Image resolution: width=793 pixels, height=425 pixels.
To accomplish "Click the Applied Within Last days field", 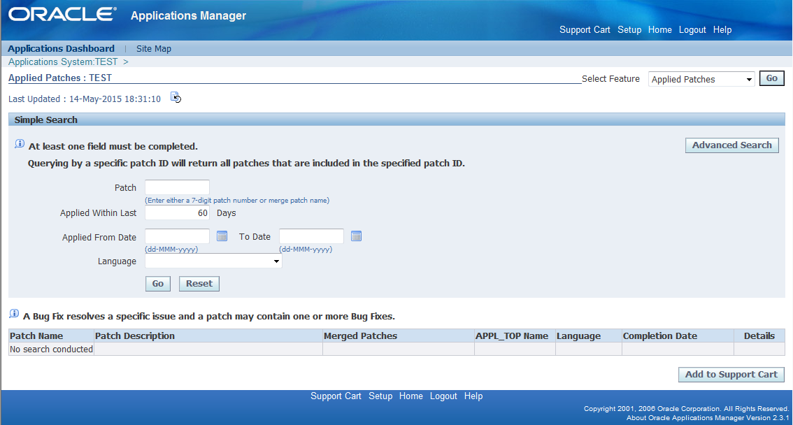I will coord(177,212).
